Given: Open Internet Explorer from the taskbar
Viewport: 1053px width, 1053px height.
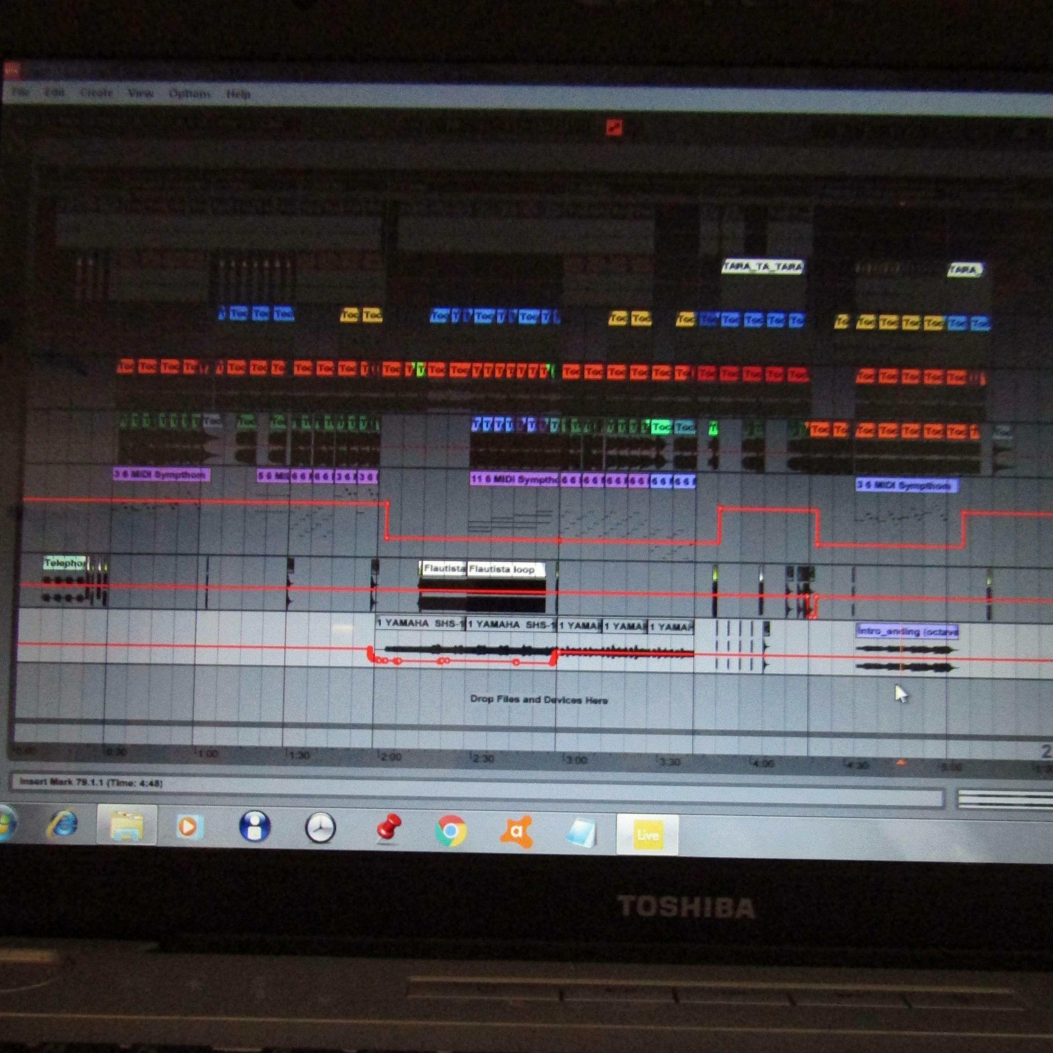Looking at the screenshot, I should (62, 823).
